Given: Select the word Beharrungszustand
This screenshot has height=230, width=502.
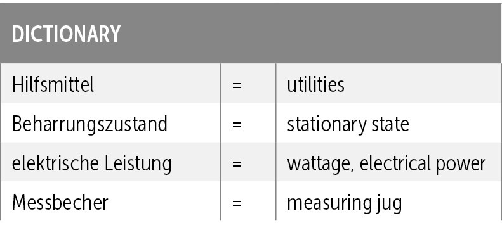Looking at the screenshot, I should tap(89, 124).
